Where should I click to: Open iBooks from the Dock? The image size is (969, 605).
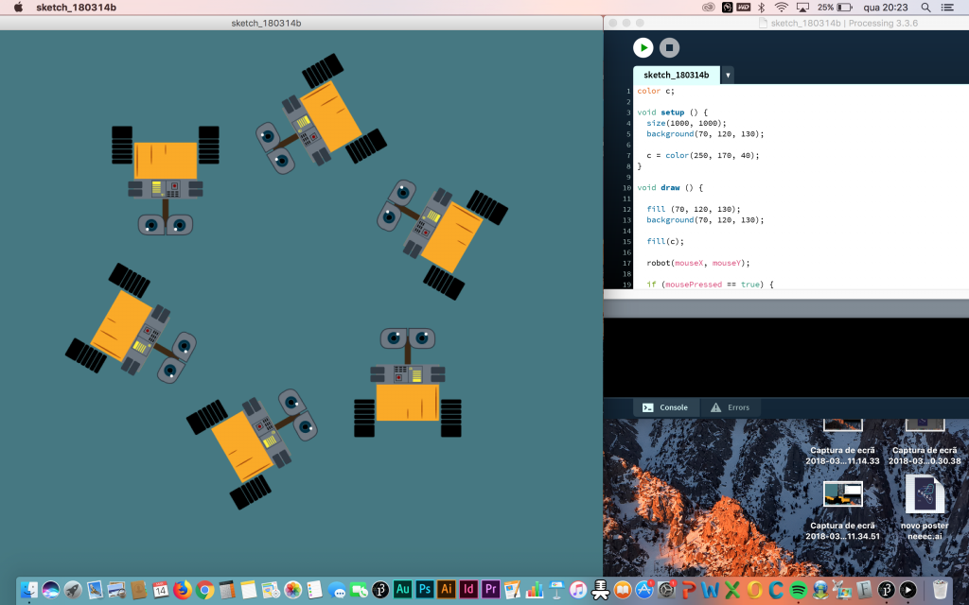pyautogui.click(x=623, y=590)
